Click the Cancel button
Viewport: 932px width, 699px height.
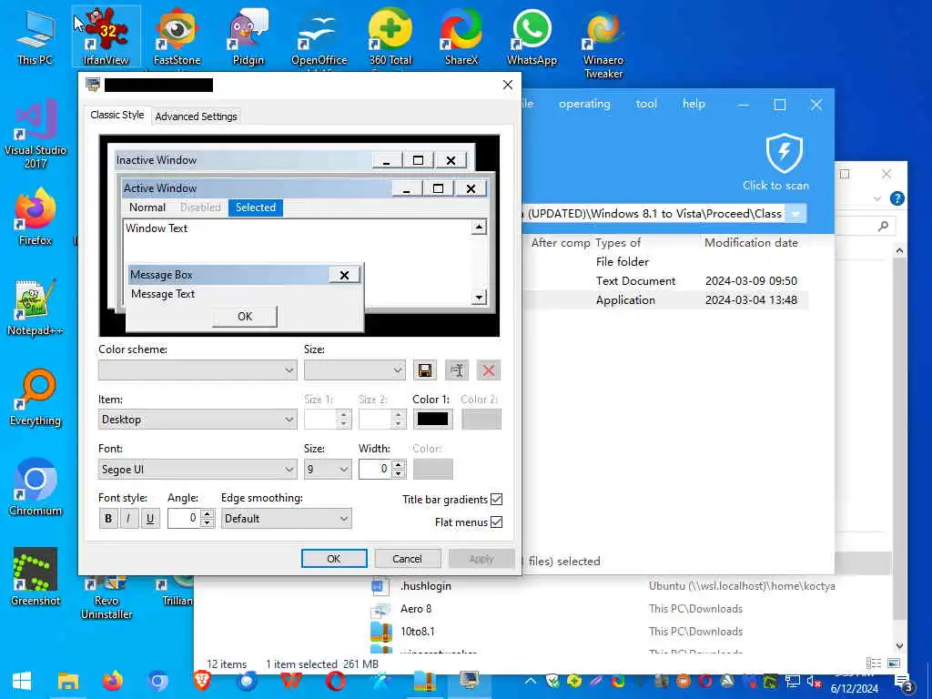click(x=407, y=559)
